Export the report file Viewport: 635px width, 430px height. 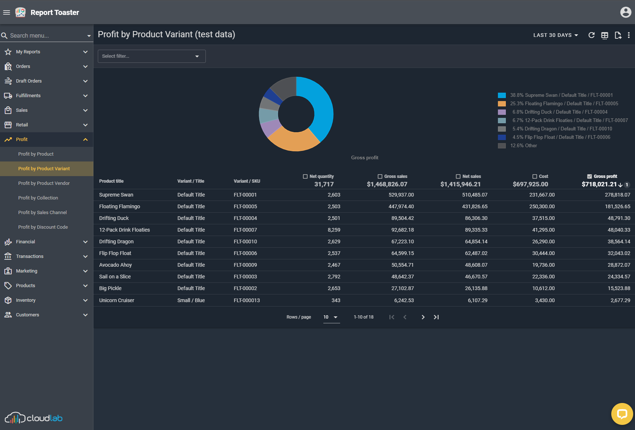tap(618, 35)
